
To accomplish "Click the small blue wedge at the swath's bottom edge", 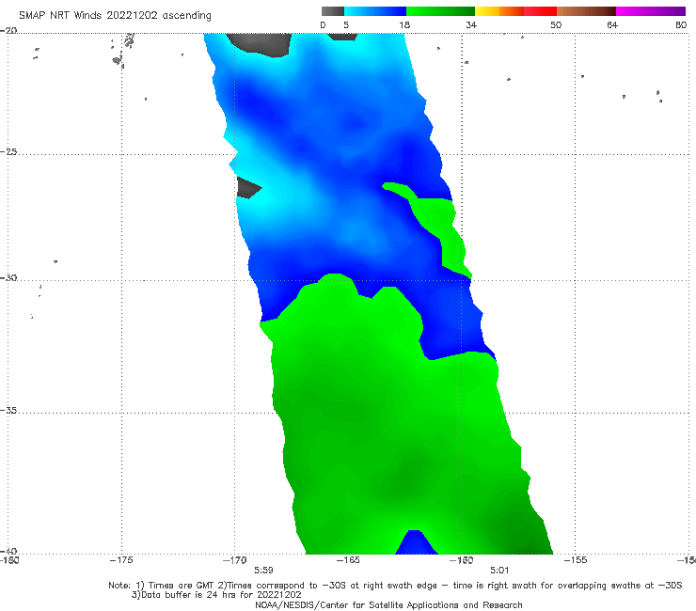I will click(x=416, y=543).
